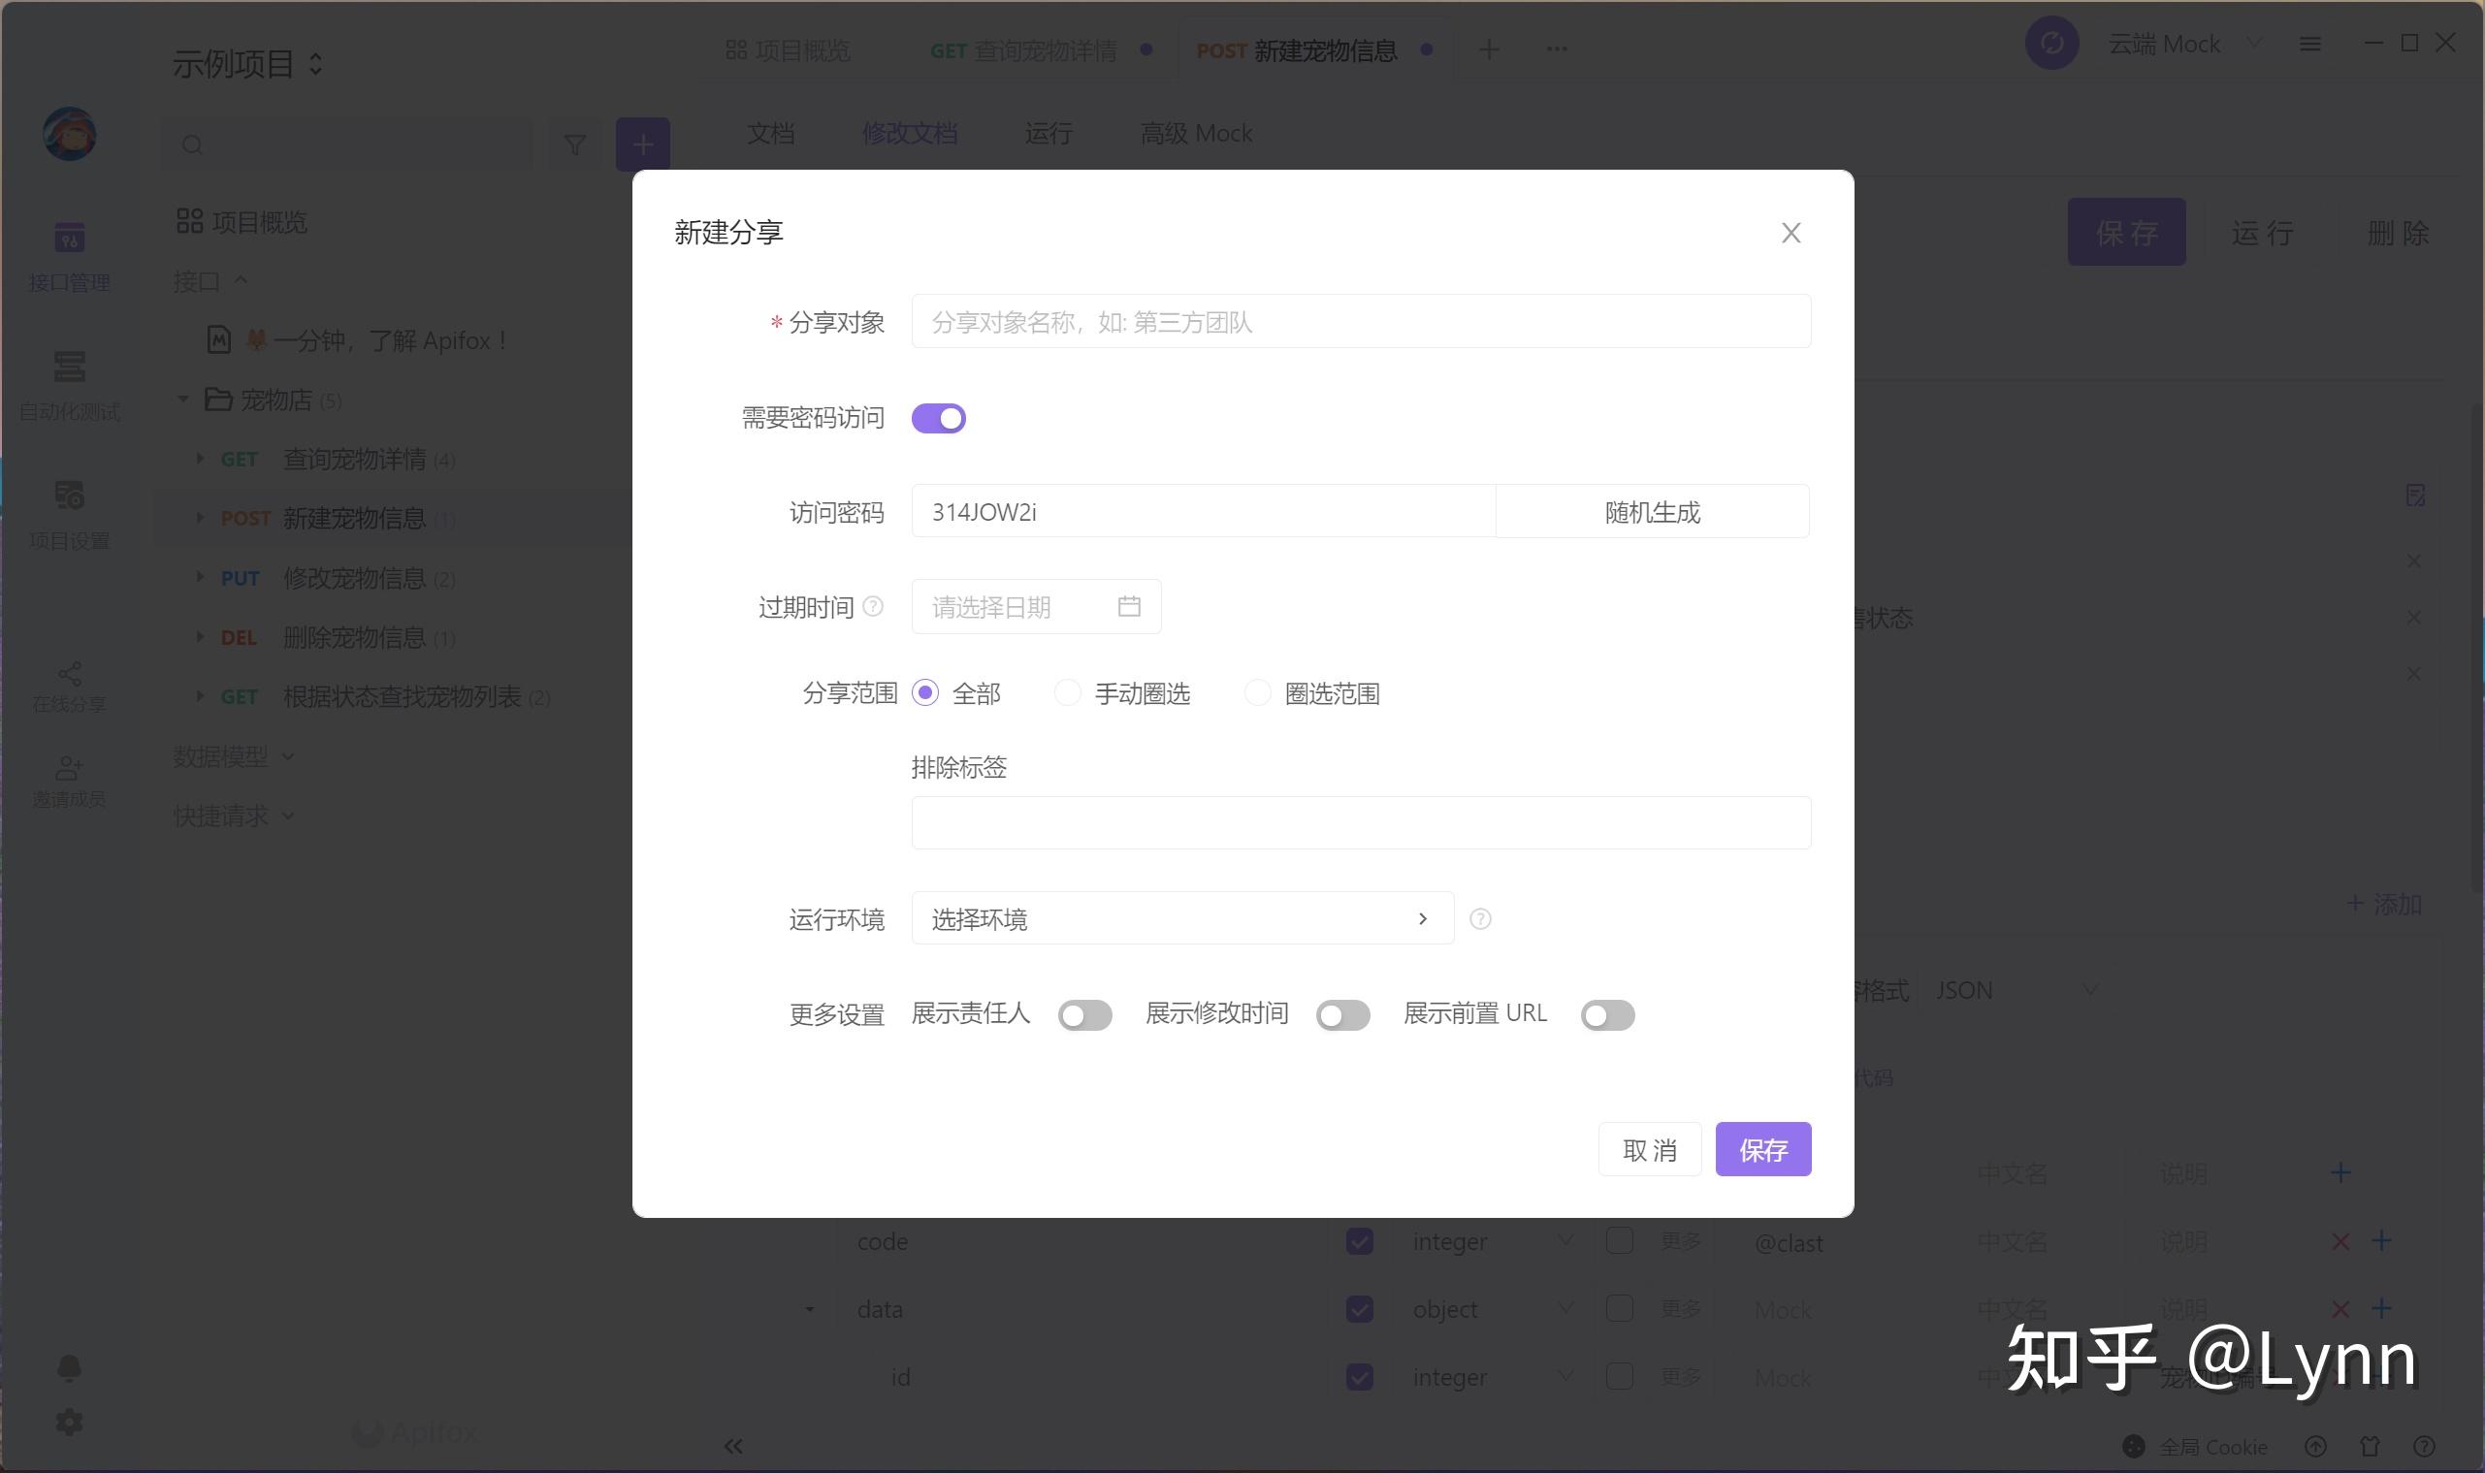
Task: Open the 接口管理 panel in the sidebar
Action: coord(69,255)
